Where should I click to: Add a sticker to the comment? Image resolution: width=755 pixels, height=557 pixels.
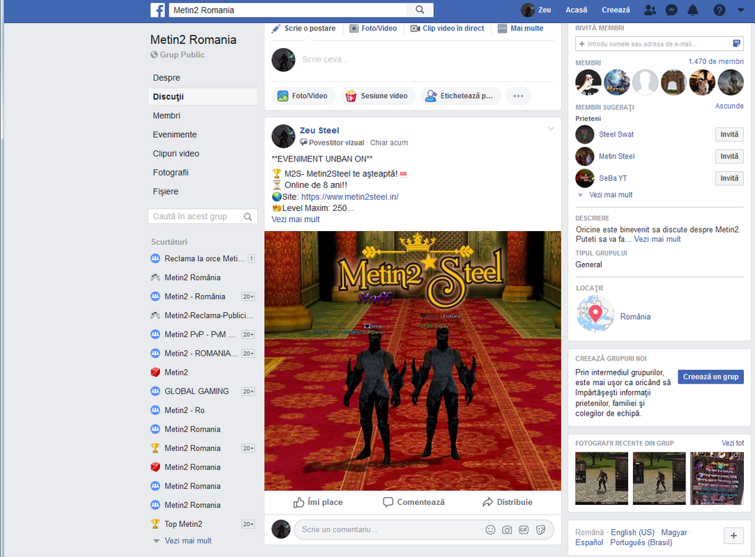click(541, 530)
